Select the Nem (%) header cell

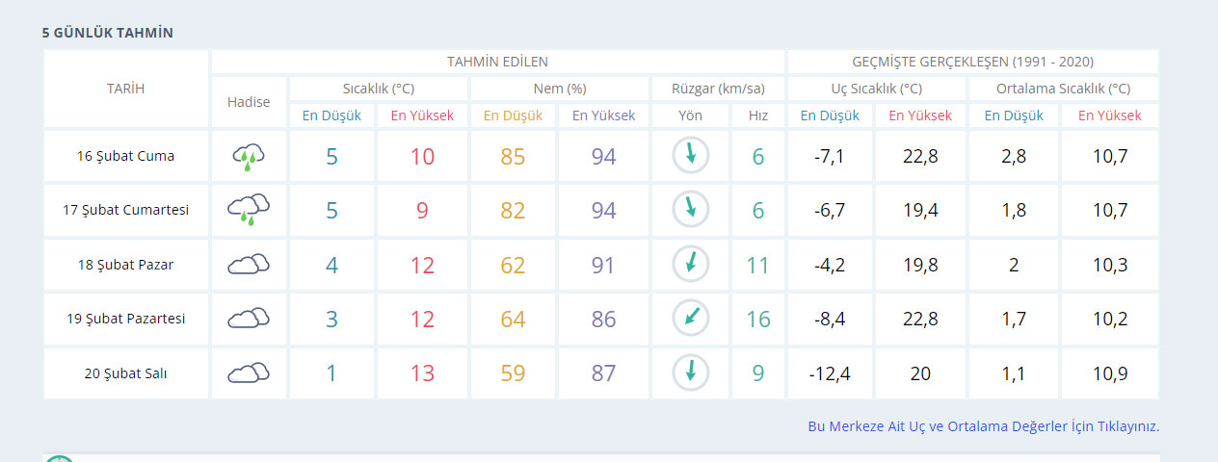[560, 89]
